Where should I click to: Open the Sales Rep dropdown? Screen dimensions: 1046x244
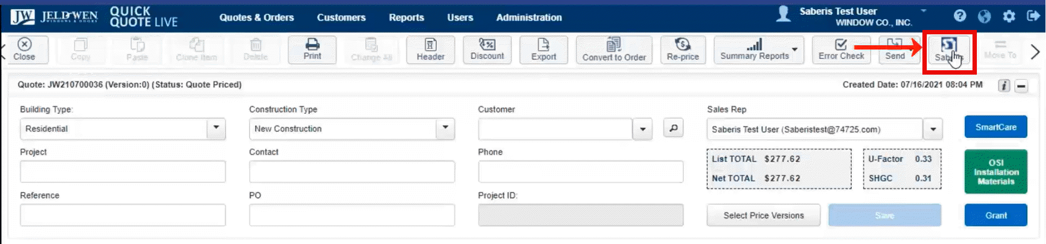point(933,130)
